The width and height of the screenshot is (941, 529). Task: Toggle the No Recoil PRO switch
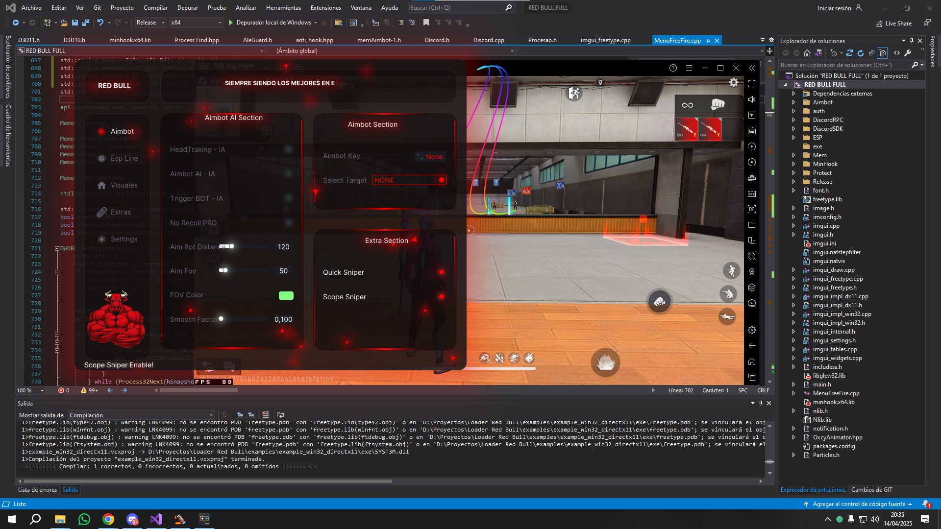289,223
